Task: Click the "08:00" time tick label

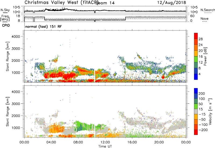Action: [x=78, y=142]
